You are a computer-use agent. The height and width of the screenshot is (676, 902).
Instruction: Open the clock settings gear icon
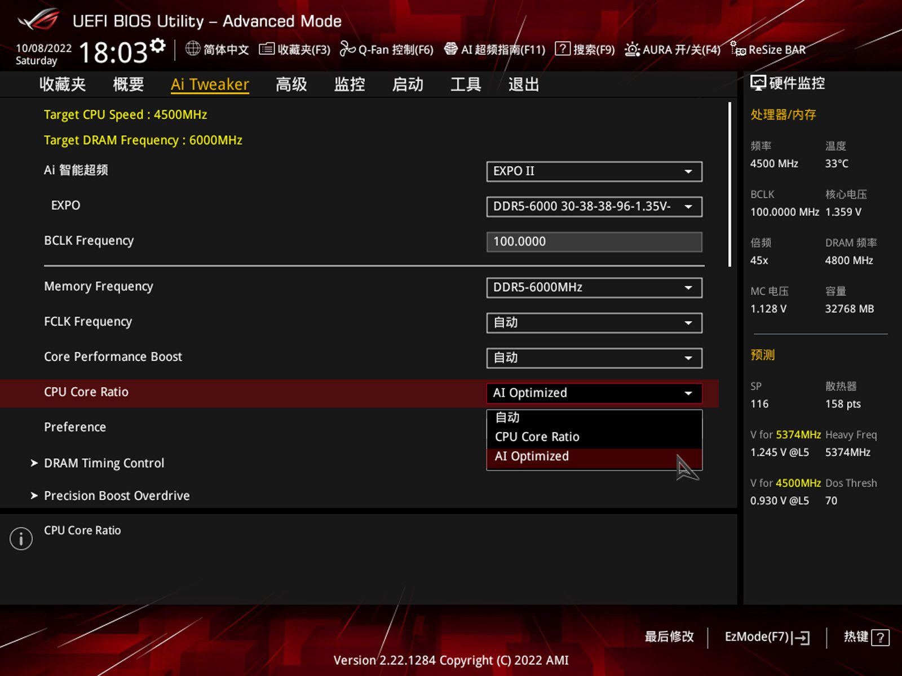(x=158, y=45)
